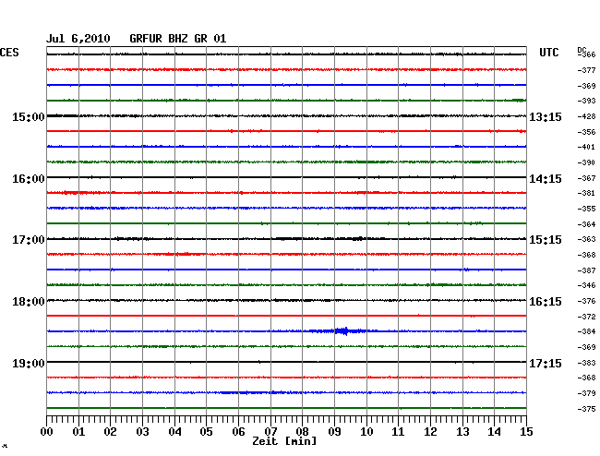This screenshot has width=600, height=456.
Task: Click the DC offset value '-356'
Action: point(586,132)
